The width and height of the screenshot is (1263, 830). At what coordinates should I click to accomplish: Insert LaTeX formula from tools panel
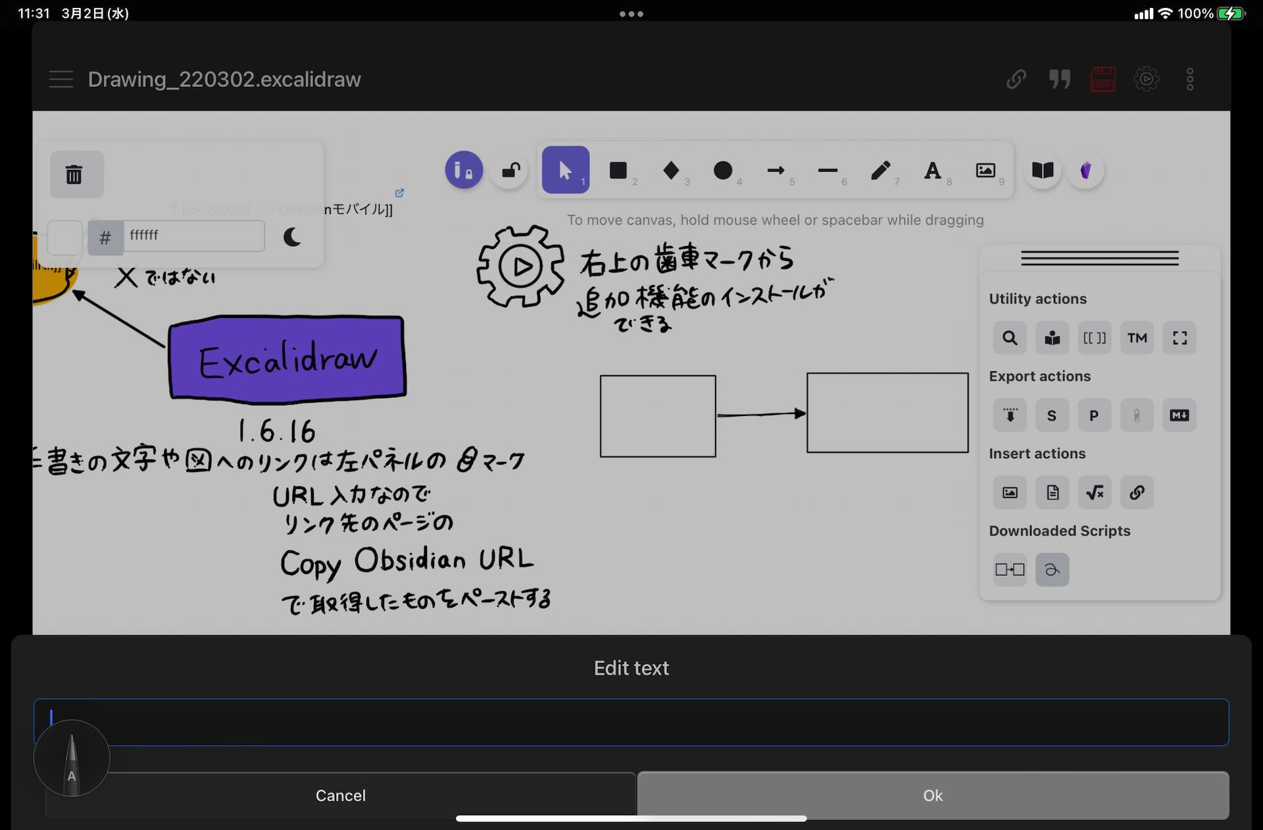[1095, 492]
